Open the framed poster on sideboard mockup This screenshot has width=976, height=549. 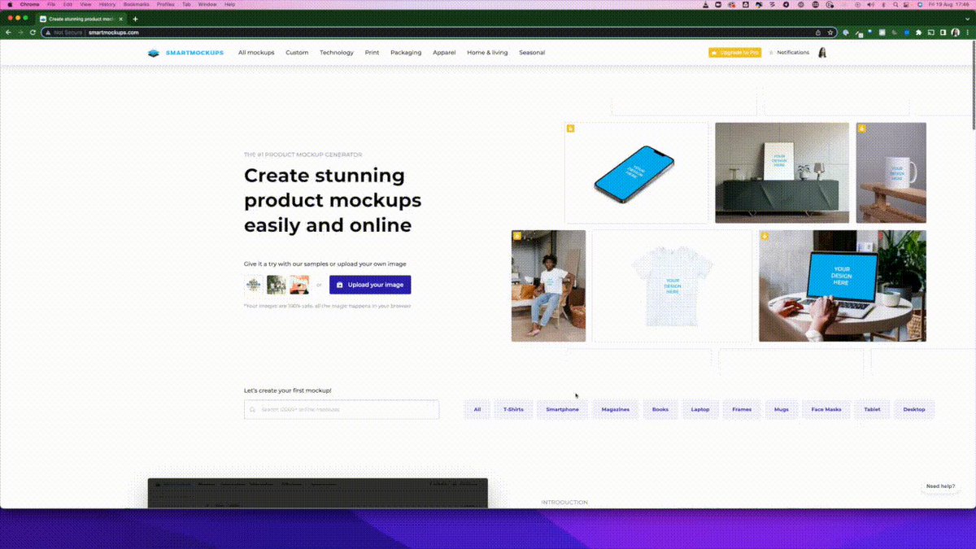pos(782,173)
